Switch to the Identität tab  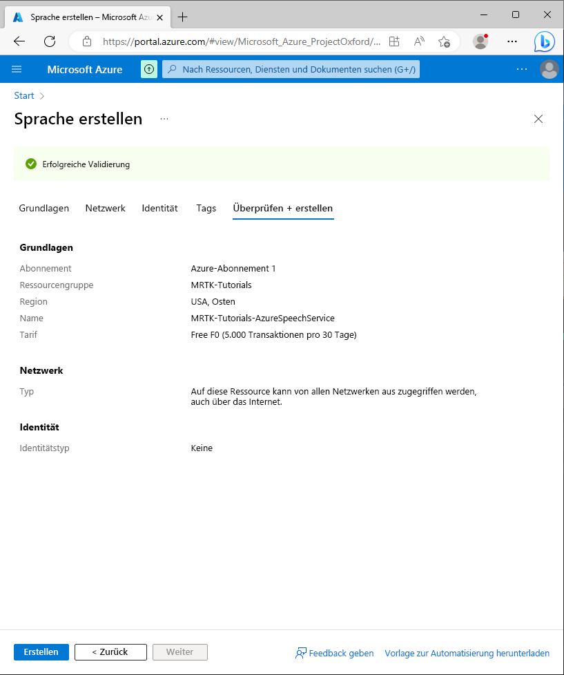(x=159, y=209)
